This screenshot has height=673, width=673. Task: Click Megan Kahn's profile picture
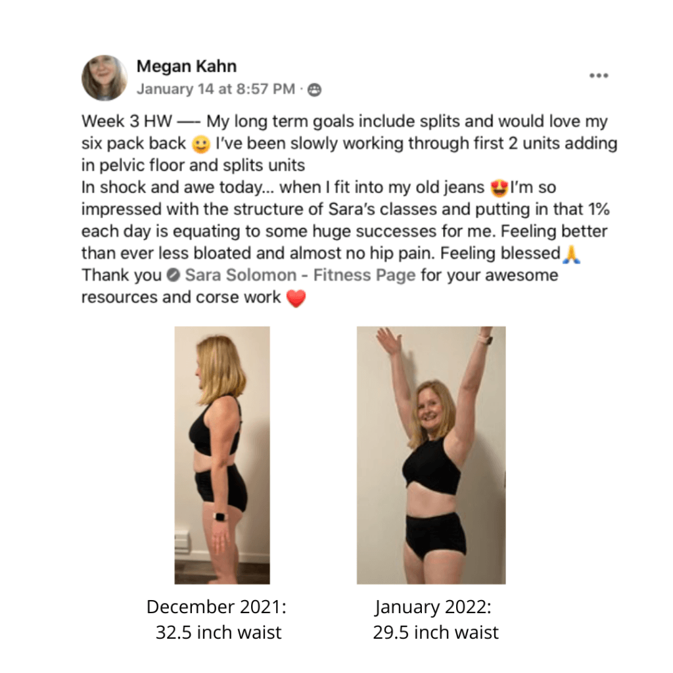coord(104,78)
